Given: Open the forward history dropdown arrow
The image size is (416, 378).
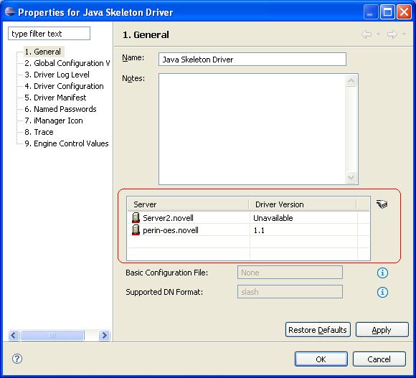Looking at the screenshot, I should [404, 34].
